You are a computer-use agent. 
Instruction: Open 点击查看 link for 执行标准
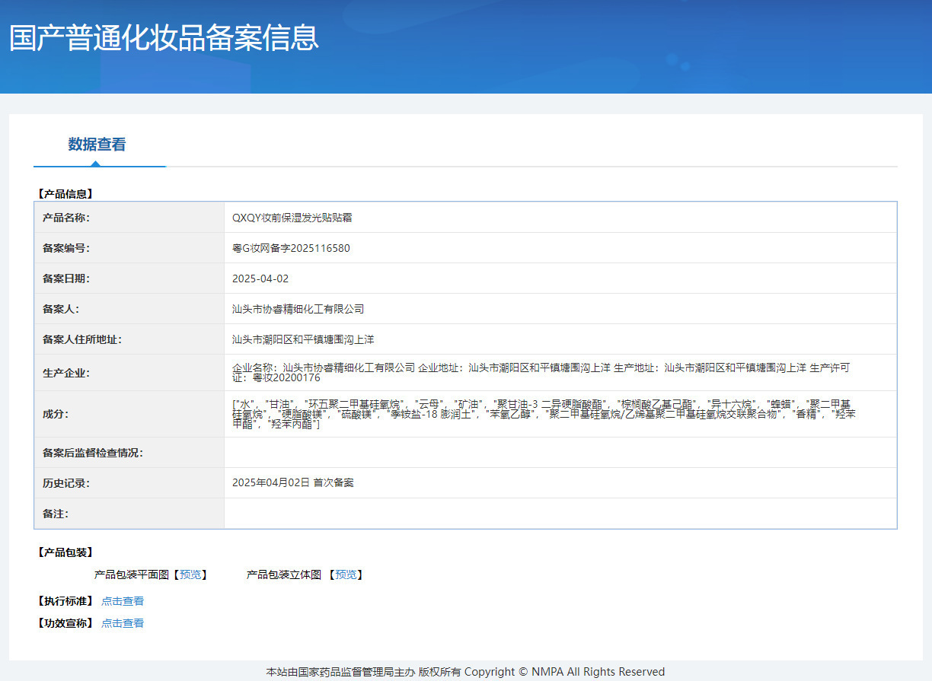click(x=123, y=601)
